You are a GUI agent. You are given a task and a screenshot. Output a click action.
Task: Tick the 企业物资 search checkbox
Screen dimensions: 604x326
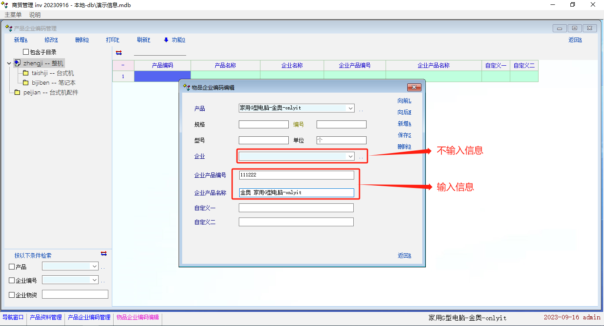12,295
